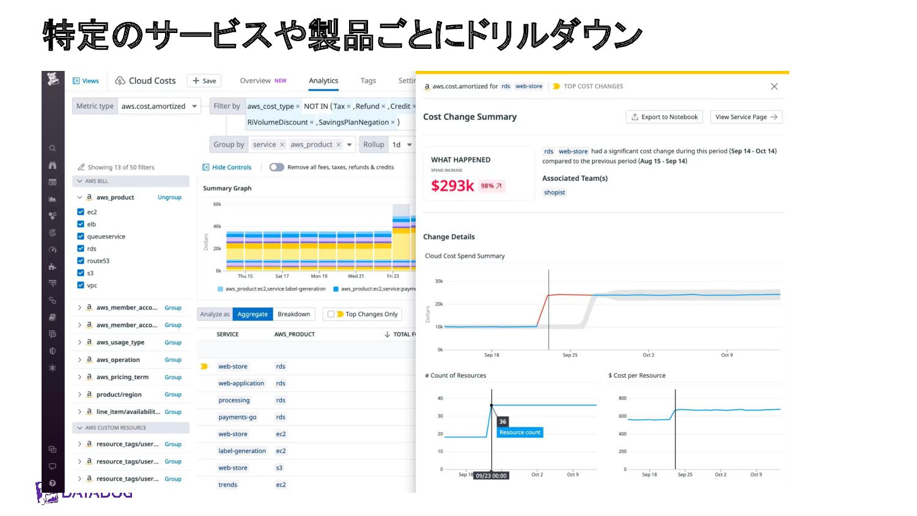The image size is (917, 516).
Task: Click the TOTAL column sort arrow
Action: click(387, 334)
